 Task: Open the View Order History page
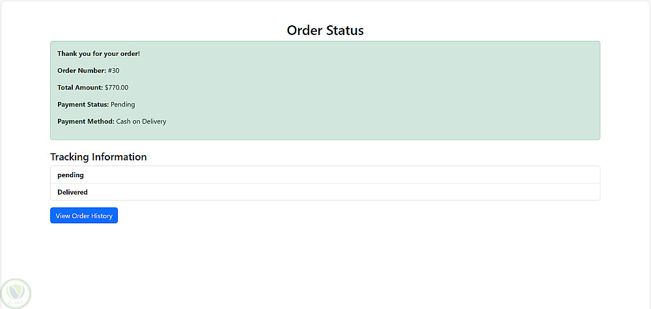pos(84,216)
